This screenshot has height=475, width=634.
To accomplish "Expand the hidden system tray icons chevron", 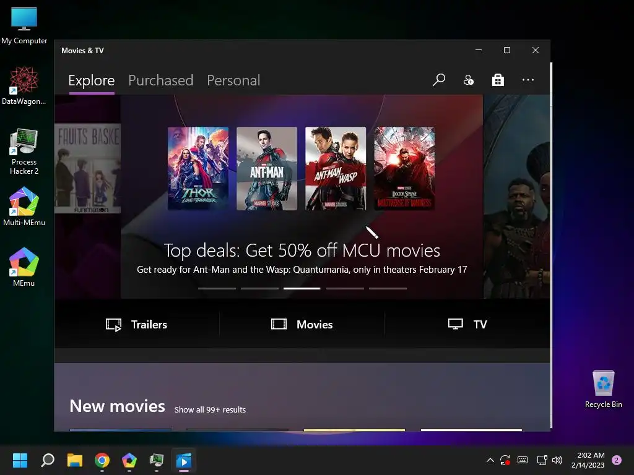I will [490, 460].
